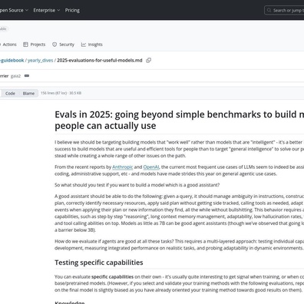Open the Pricing page link
The height and width of the screenshot is (304, 304).
(72, 10)
